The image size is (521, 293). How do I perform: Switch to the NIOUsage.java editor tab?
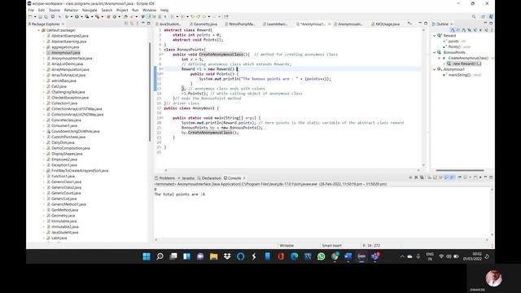pos(385,24)
